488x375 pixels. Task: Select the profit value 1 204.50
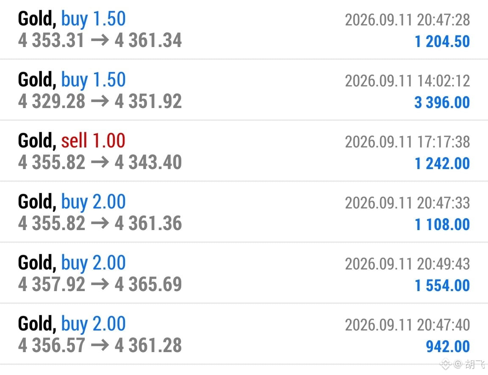point(442,42)
